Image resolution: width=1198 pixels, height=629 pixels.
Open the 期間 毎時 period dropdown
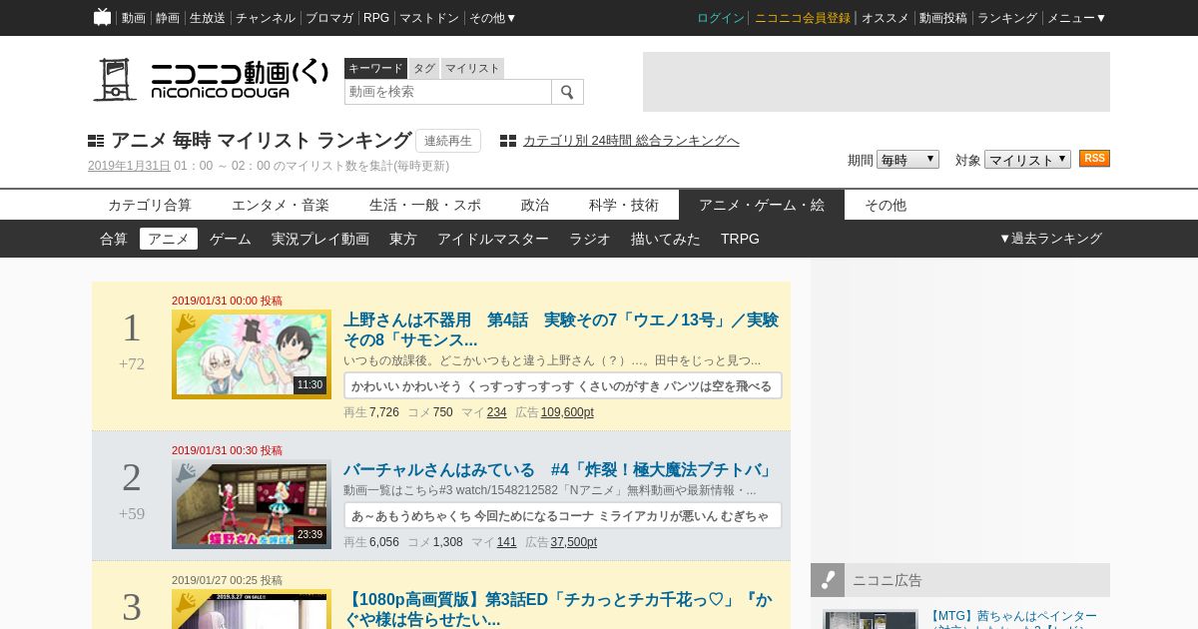point(907,160)
